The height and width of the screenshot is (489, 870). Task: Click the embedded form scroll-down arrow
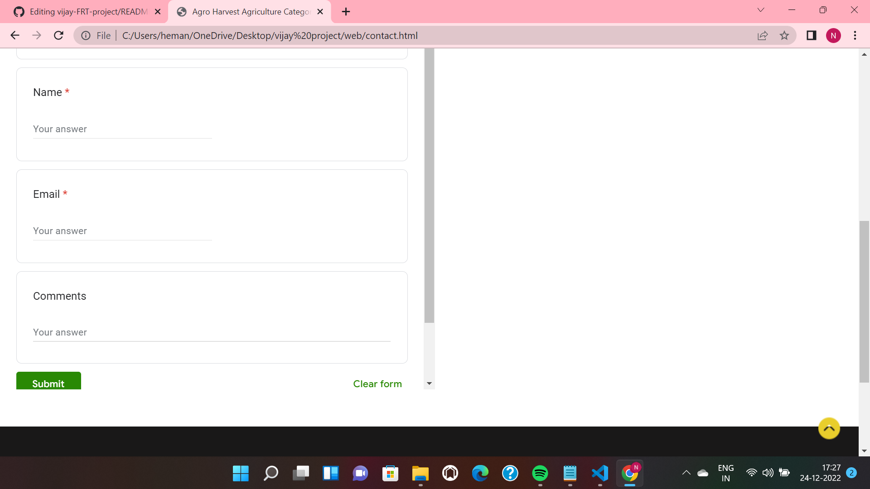click(x=429, y=384)
